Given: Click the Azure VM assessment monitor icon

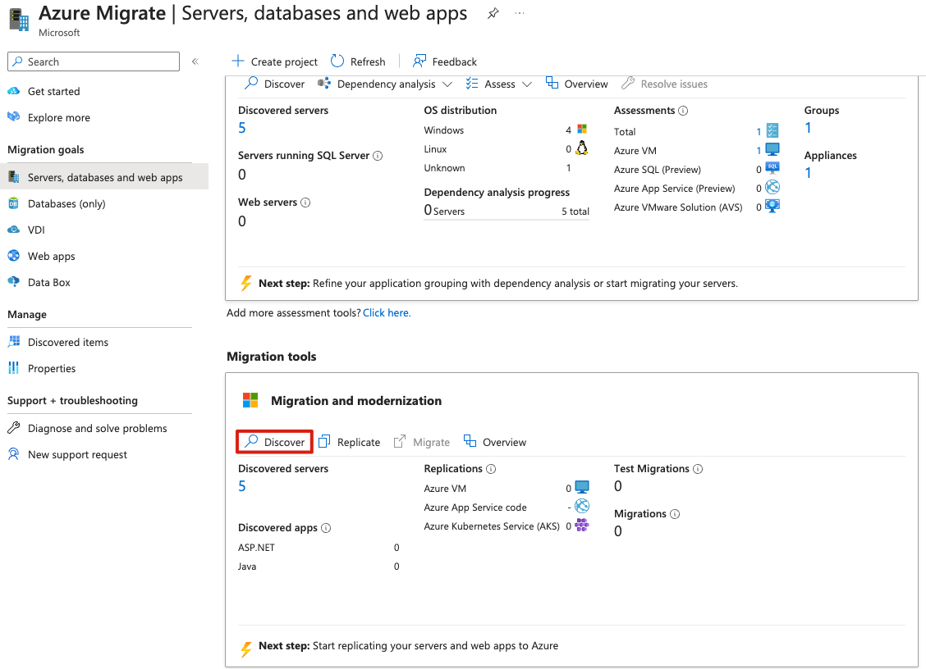Looking at the screenshot, I should (x=772, y=149).
